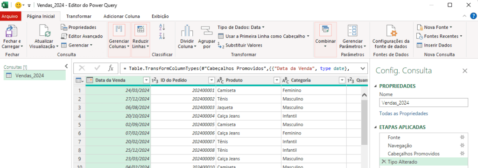Open the Nova Fonte dropdown

pyautogui.click(x=434, y=27)
